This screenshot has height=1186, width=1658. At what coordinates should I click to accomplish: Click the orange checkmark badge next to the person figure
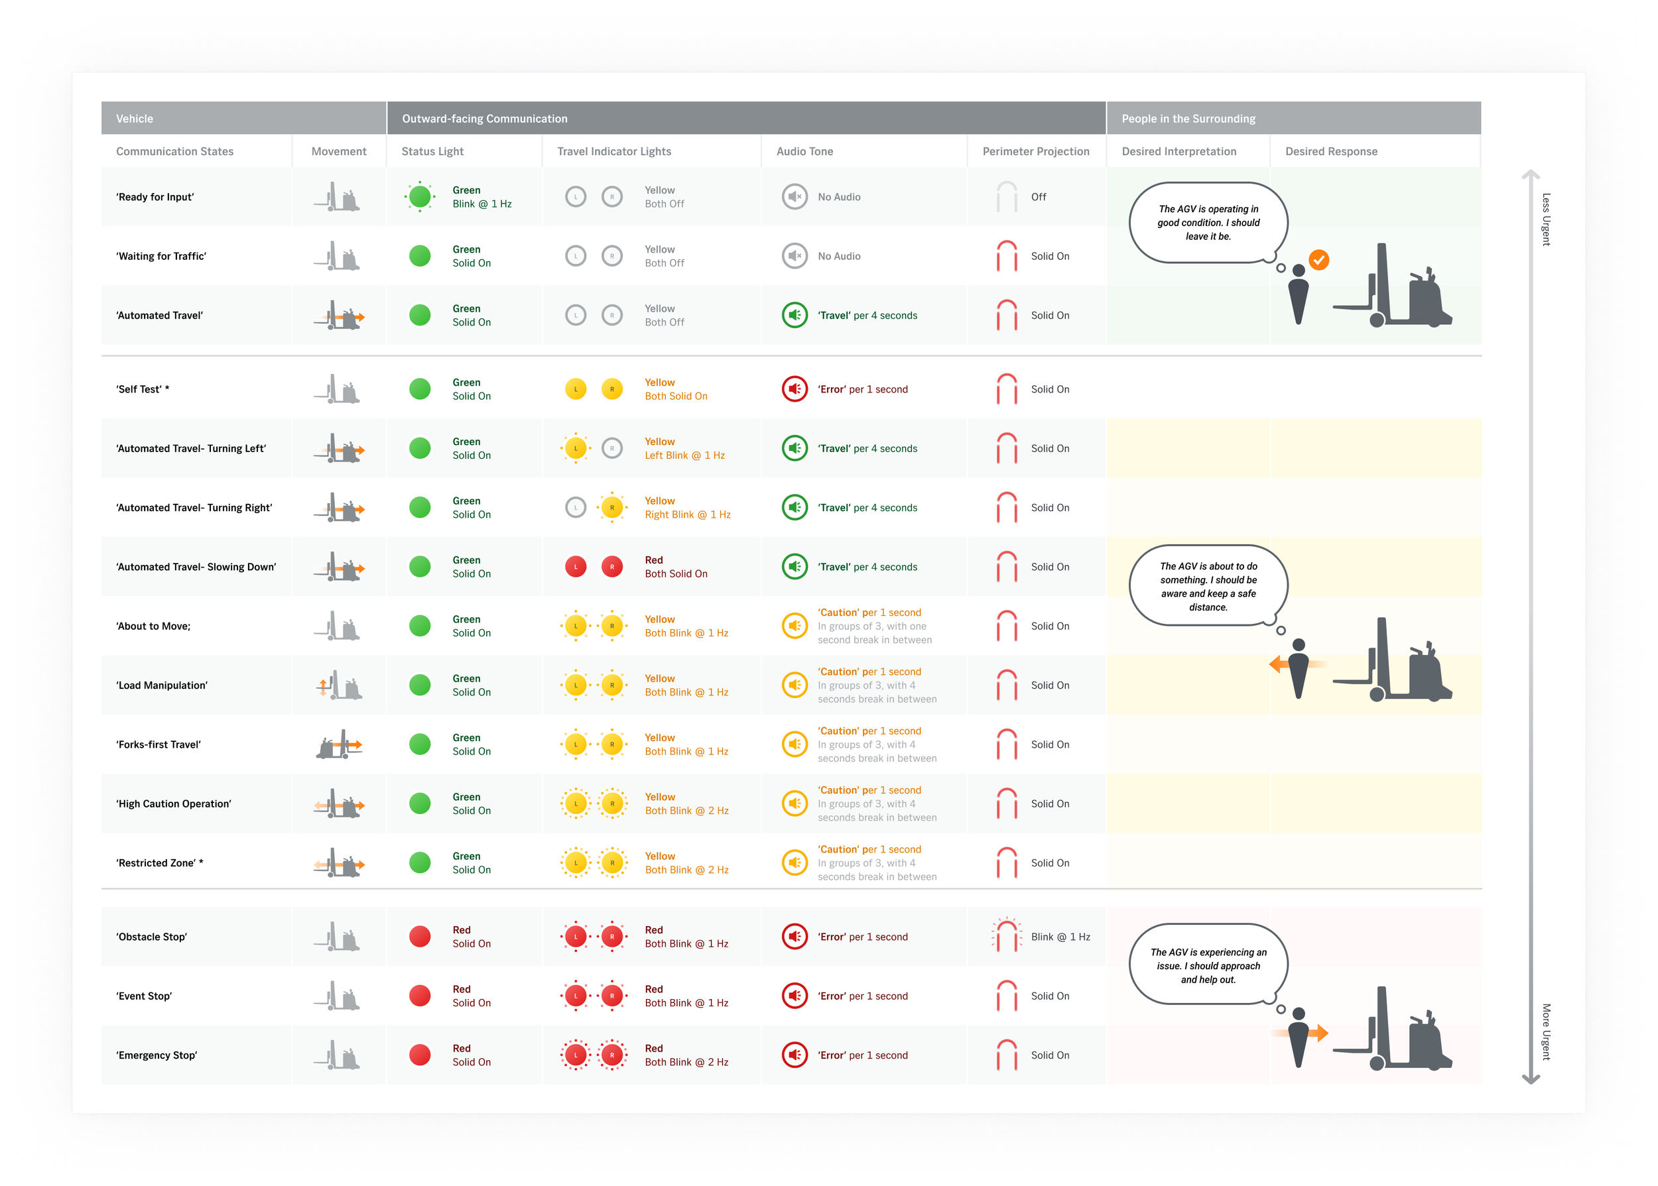[x=1318, y=259]
